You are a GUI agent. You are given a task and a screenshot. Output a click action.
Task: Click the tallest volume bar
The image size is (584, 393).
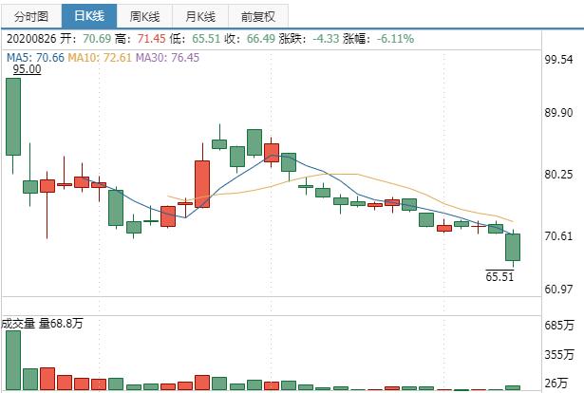pos(12,360)
